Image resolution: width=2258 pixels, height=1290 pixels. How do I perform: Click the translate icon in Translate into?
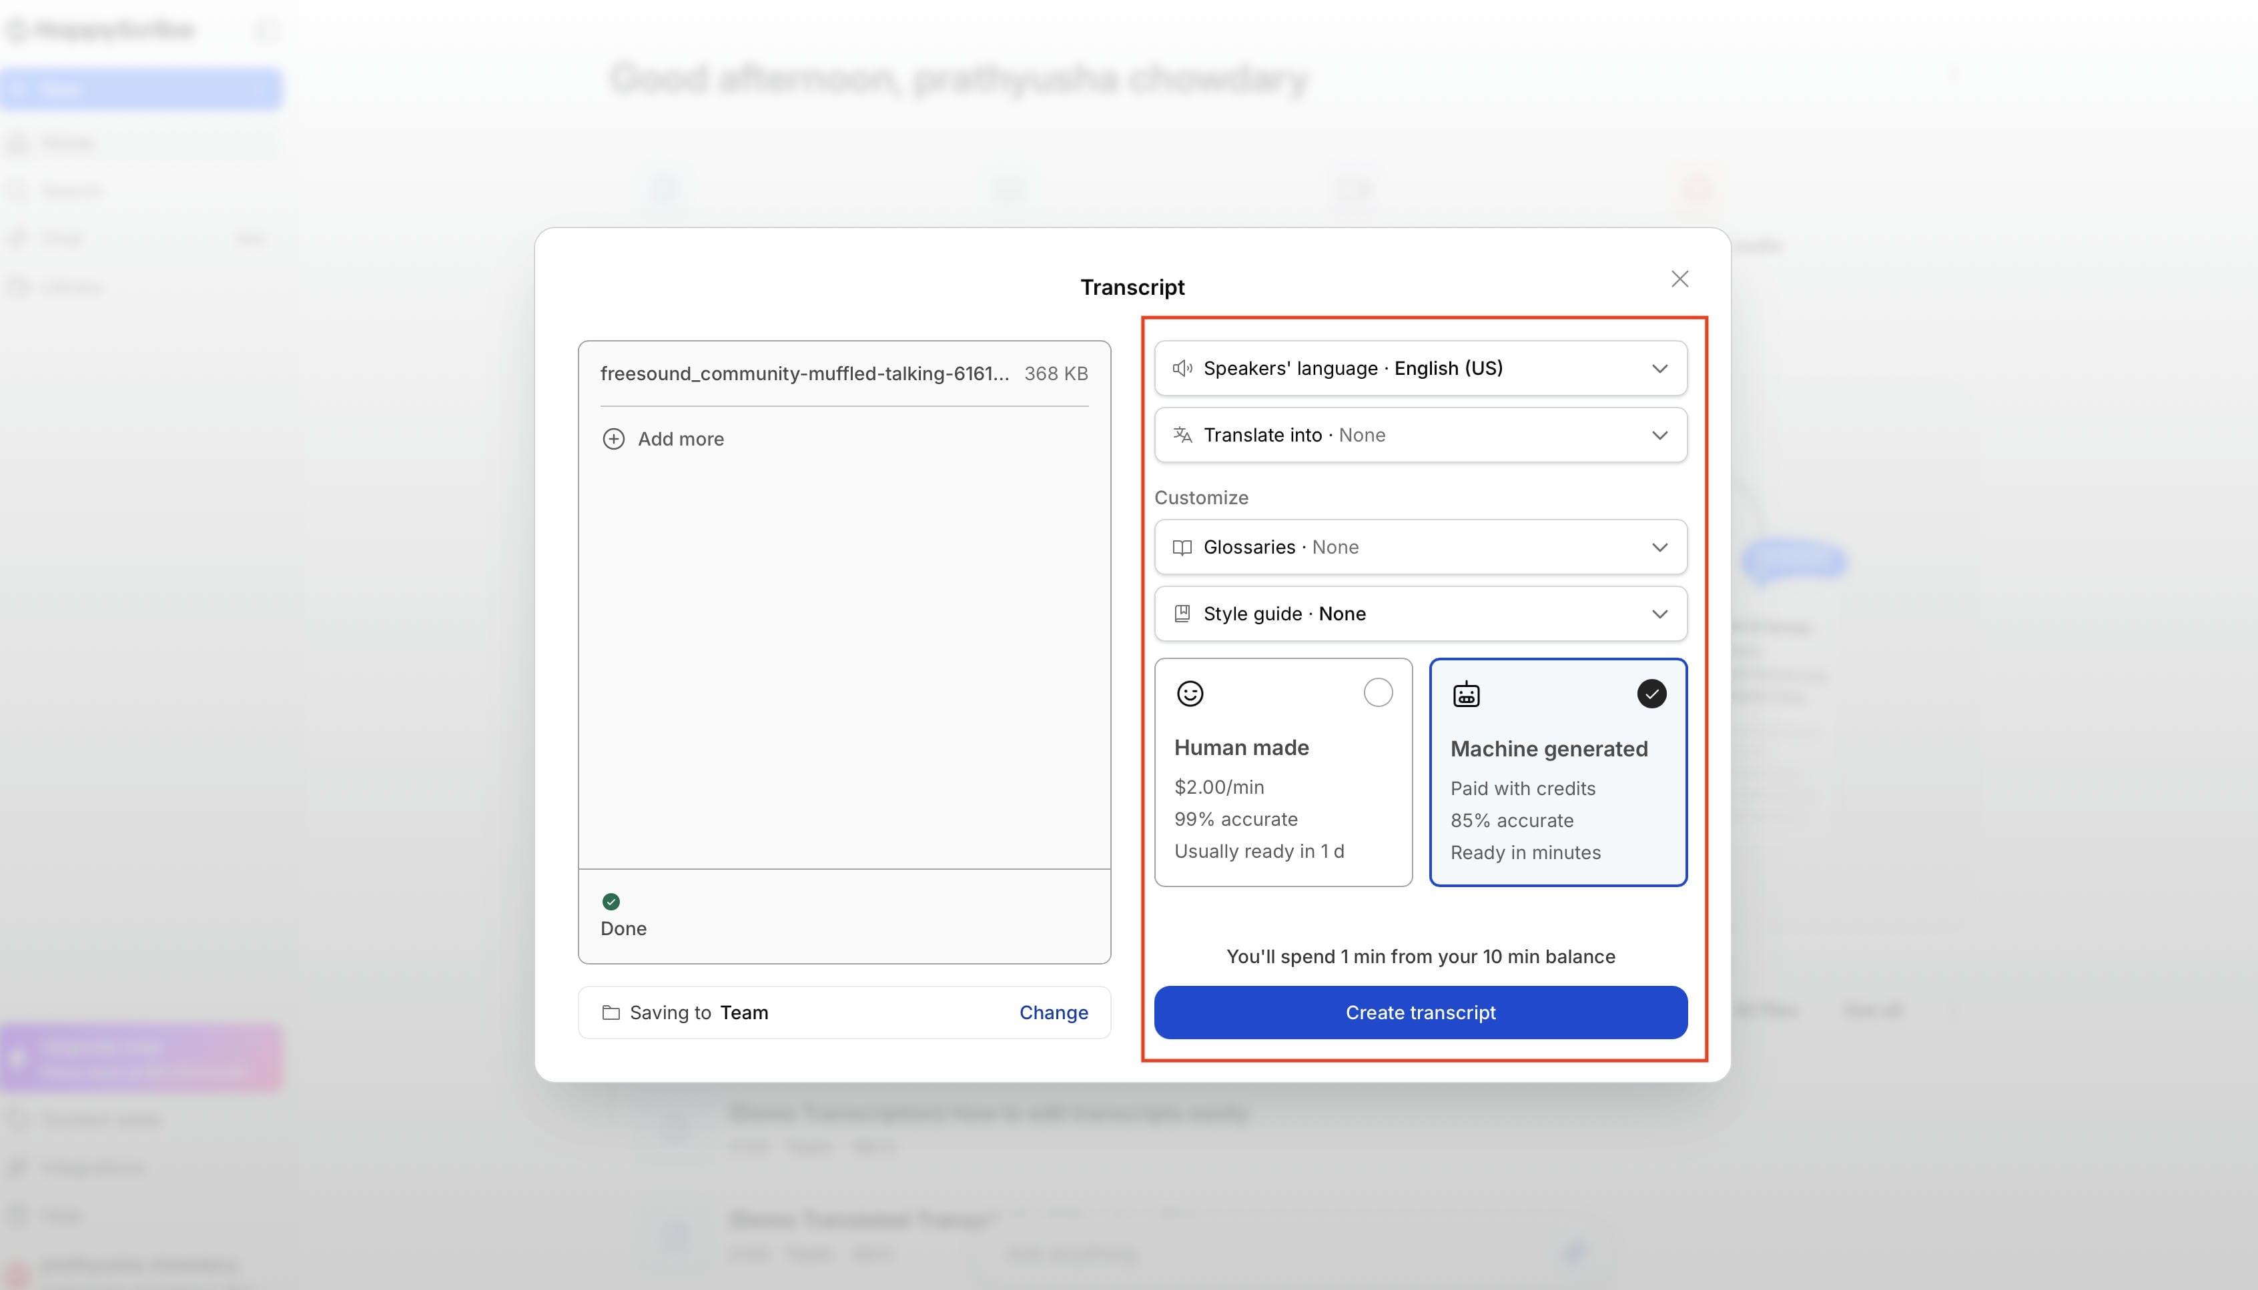click(x=1182, y=435)
